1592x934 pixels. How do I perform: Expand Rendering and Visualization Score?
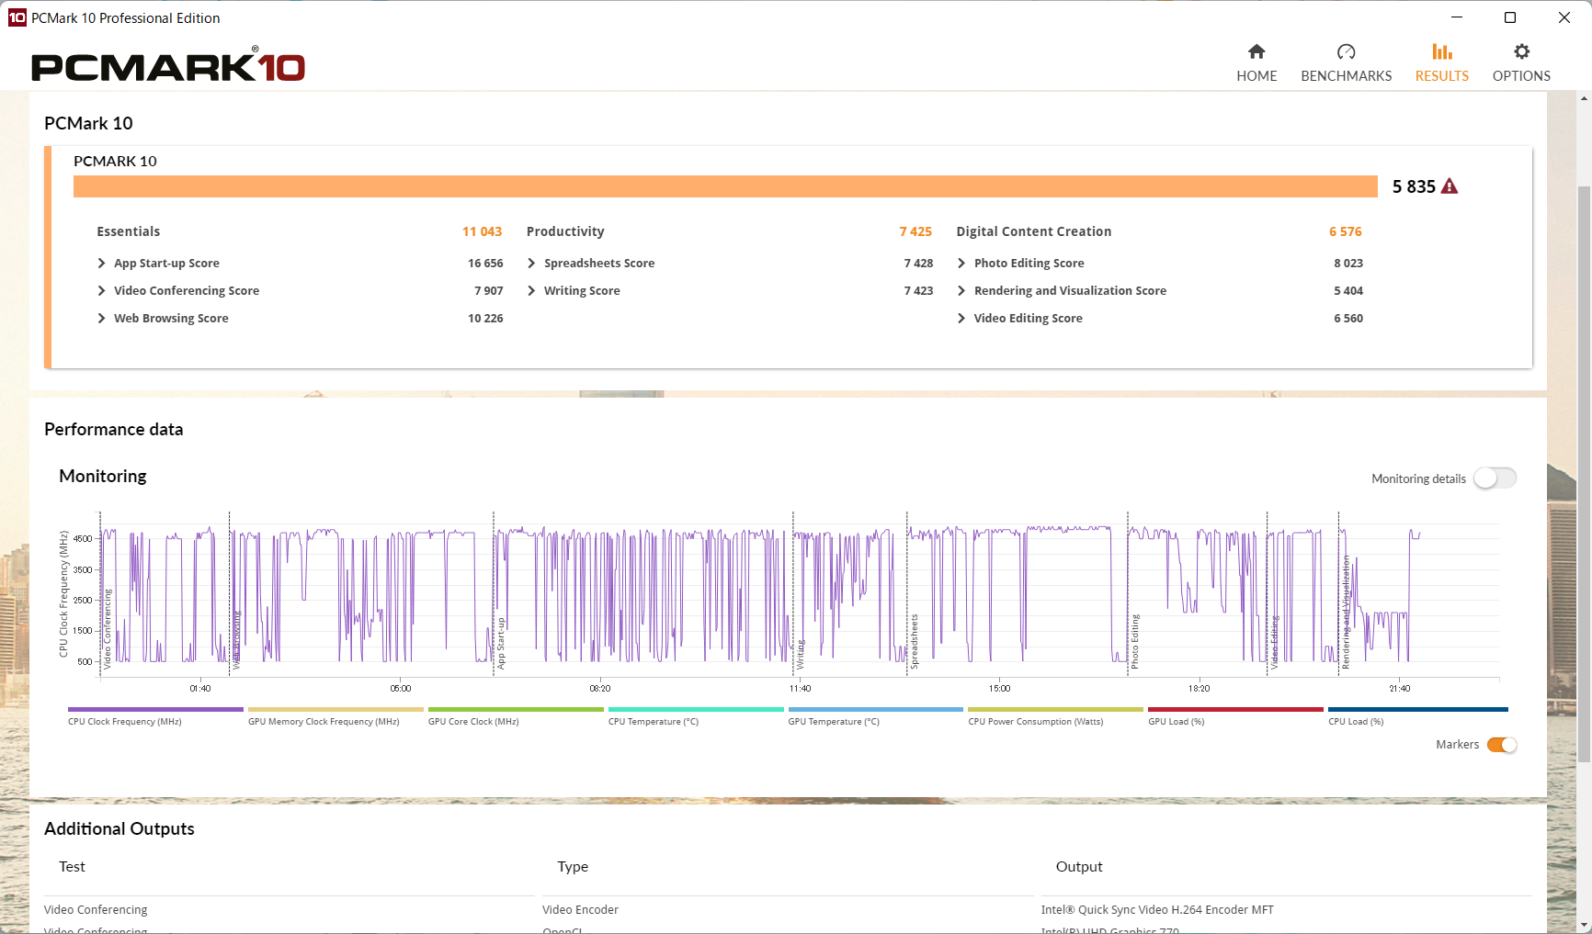coord(961,291)
